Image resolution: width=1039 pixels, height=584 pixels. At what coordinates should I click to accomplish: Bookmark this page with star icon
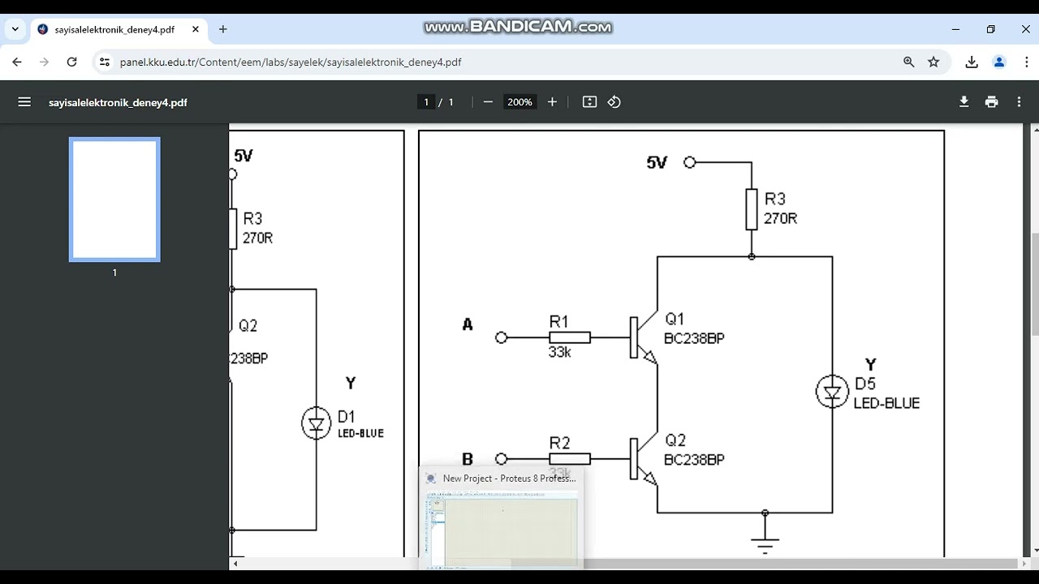coord(933,62)
